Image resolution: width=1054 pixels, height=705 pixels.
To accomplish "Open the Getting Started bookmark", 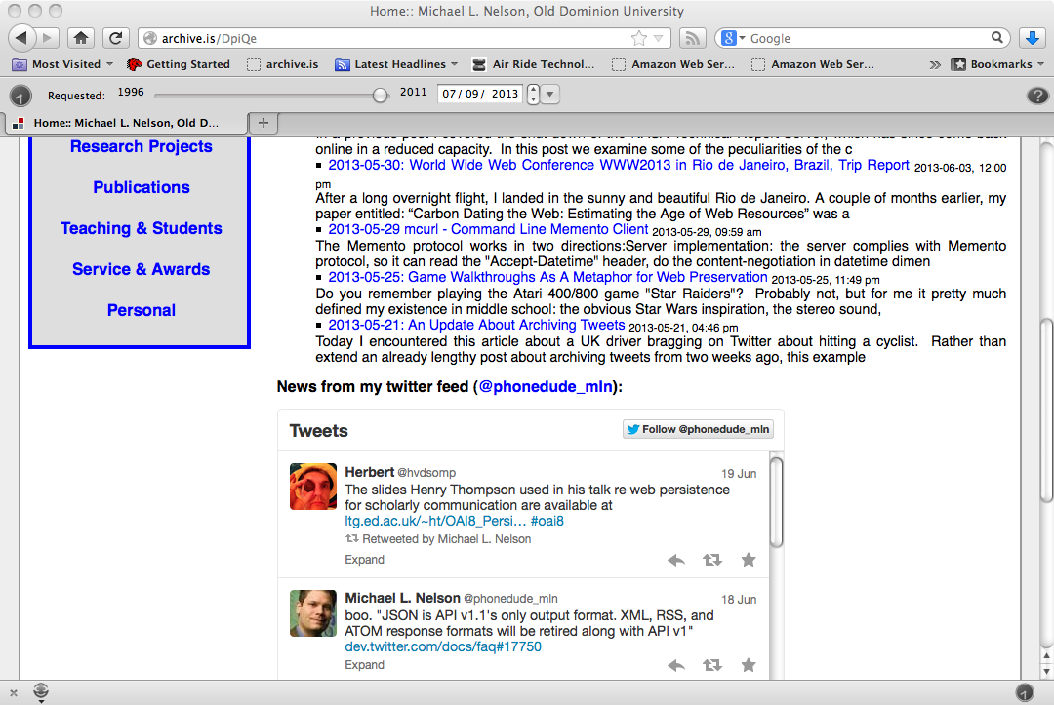I will tap(179, 64).
